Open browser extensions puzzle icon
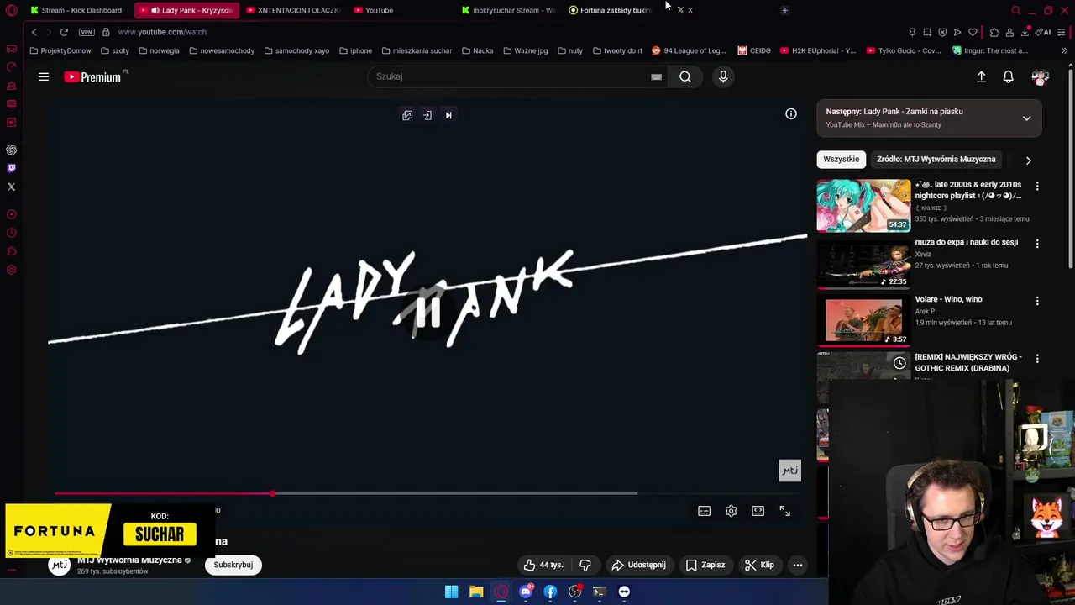The height and width of the screenshot is (605, 1075). pyautogui.click(x=994, y=32)
